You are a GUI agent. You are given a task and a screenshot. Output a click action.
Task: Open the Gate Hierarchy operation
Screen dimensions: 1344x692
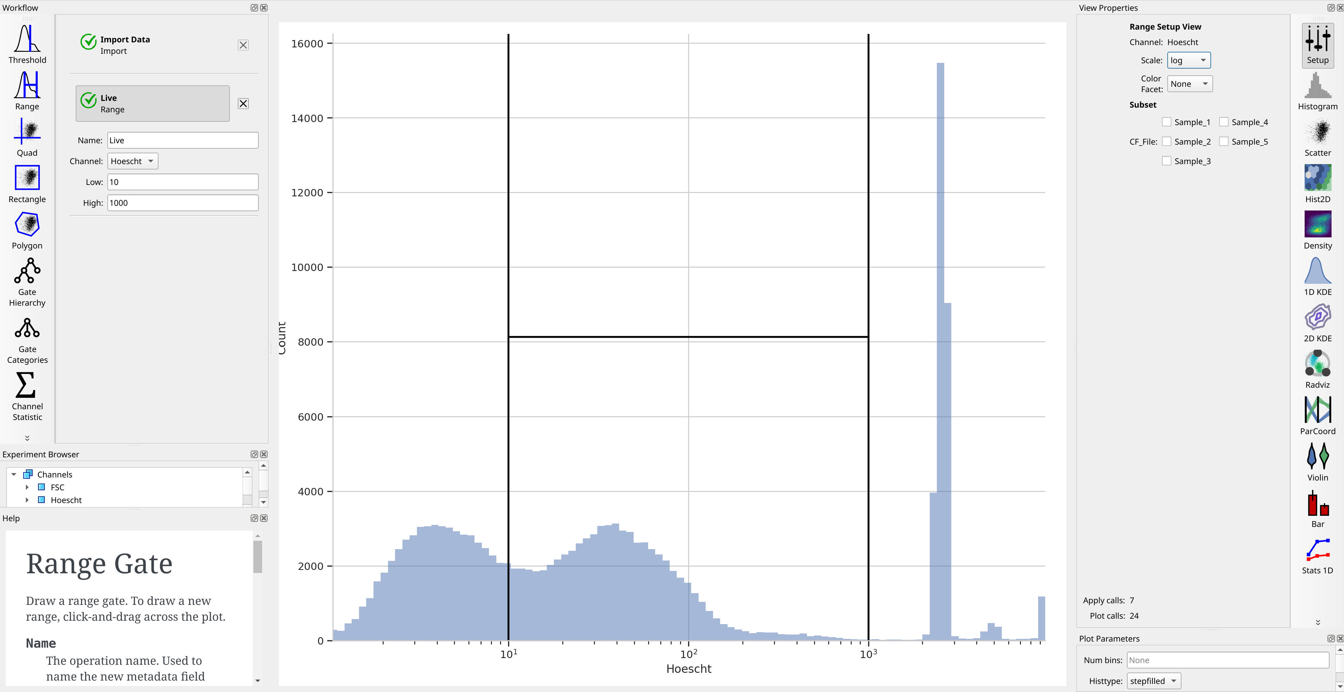[x=27, y=281]
